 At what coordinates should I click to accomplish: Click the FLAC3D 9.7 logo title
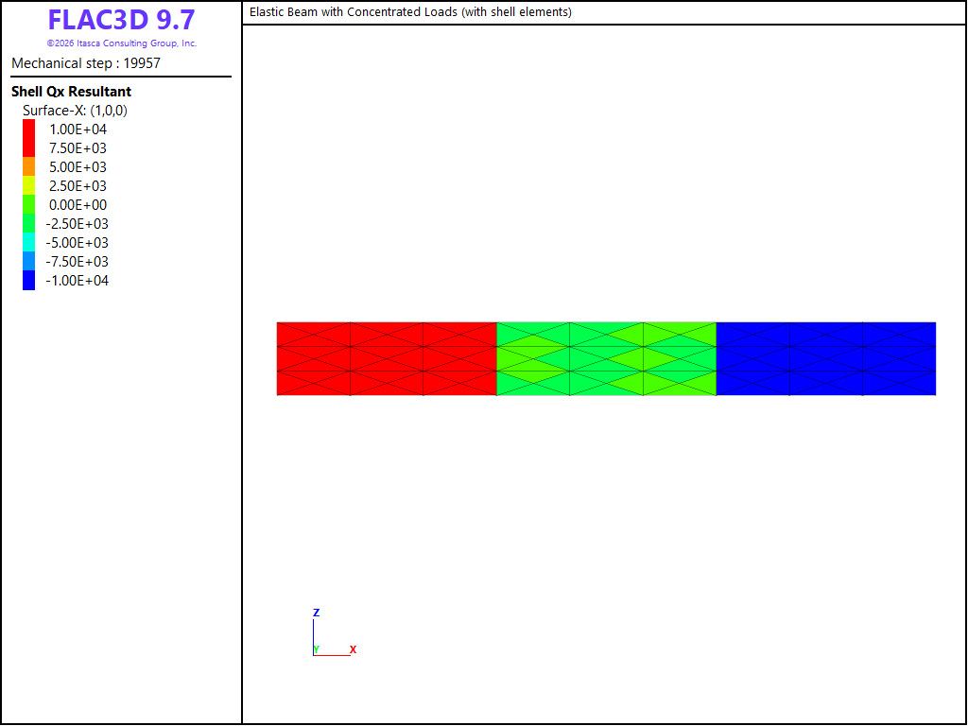[122, 20]
